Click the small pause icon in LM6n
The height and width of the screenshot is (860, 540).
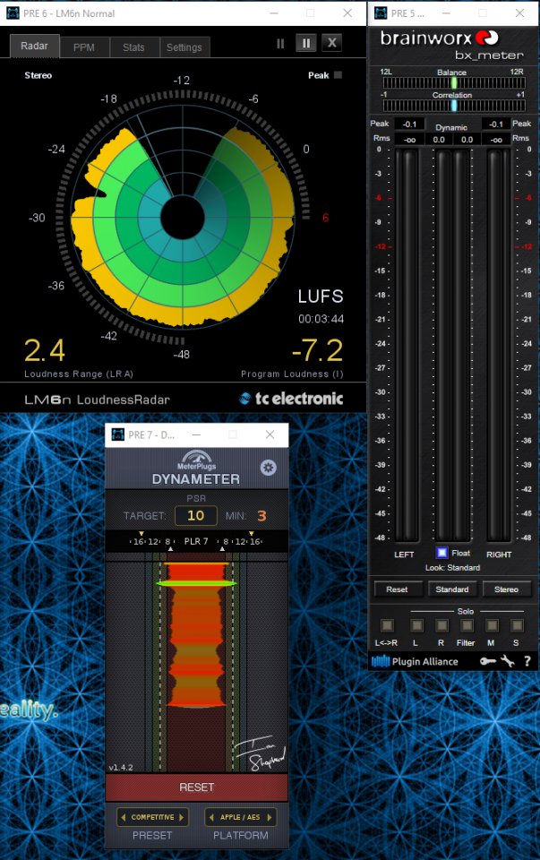[280, 43]
